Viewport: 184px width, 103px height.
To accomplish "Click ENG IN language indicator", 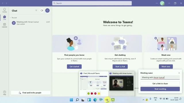I will [x=156, y=99].
